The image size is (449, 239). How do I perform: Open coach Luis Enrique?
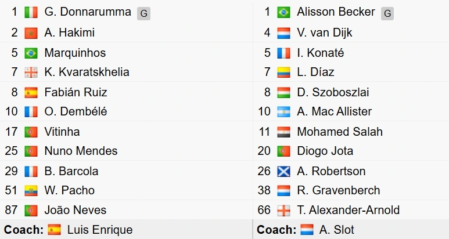[100, 230]
